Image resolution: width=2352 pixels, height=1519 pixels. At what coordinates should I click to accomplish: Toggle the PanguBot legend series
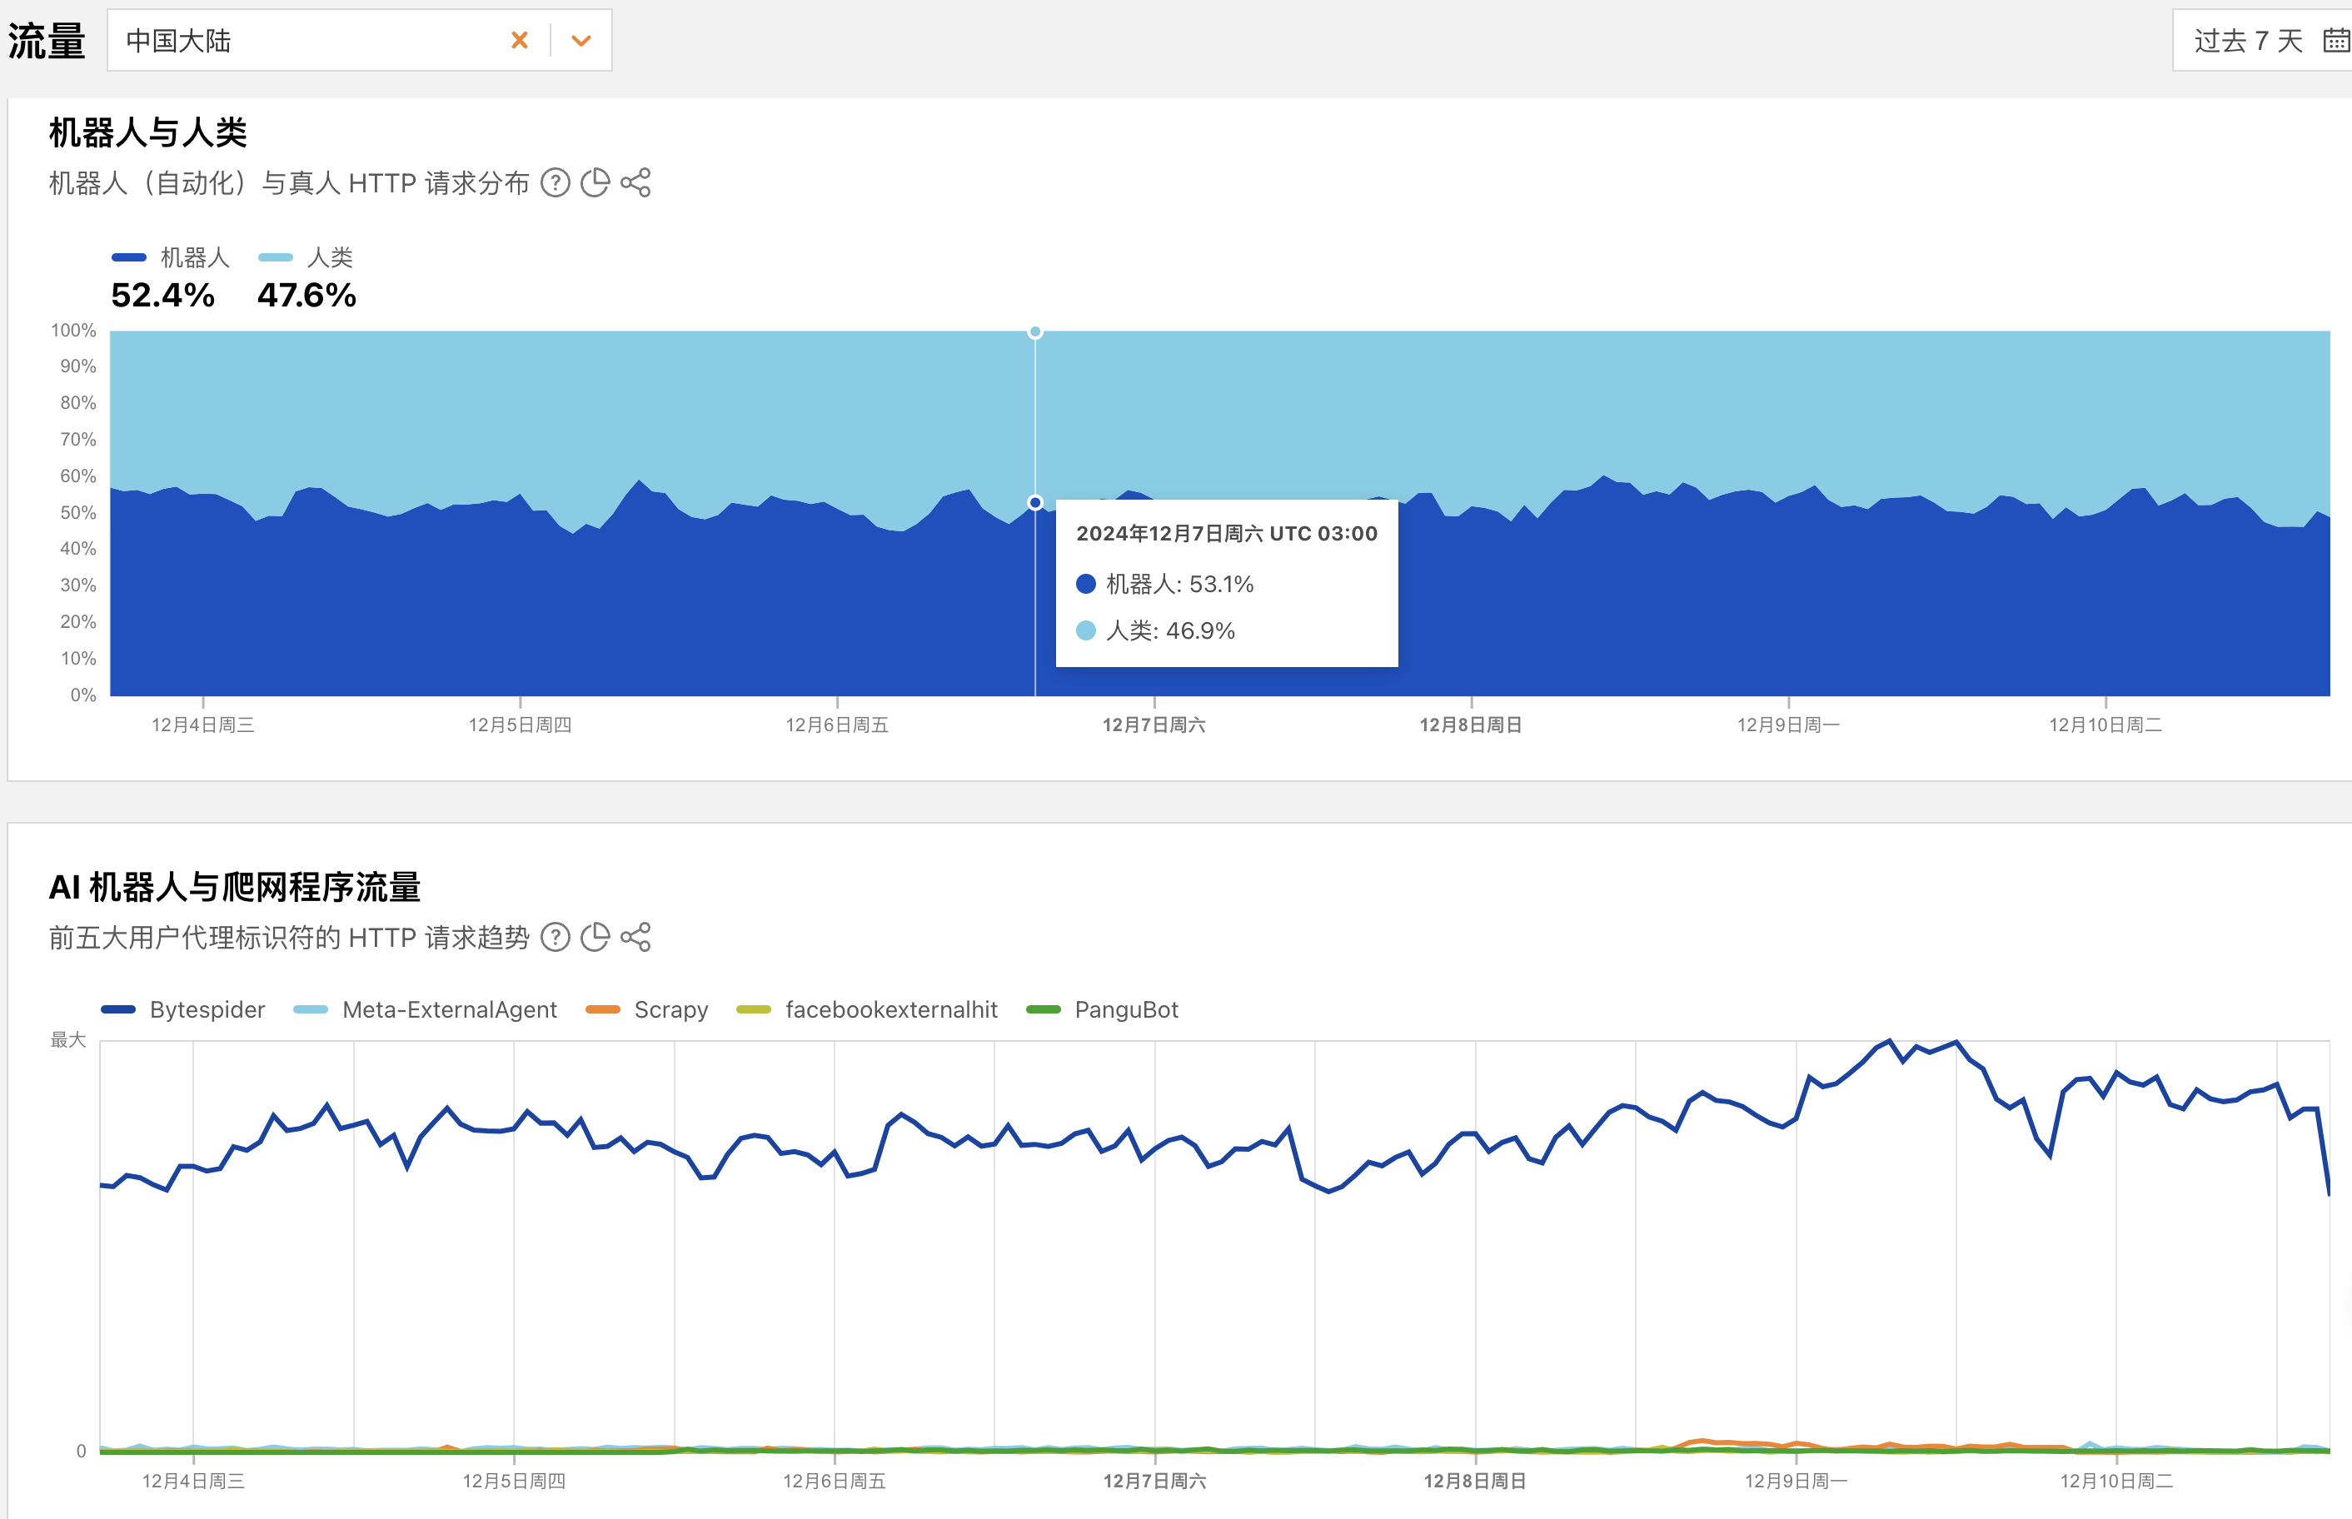[1103, 1009]
